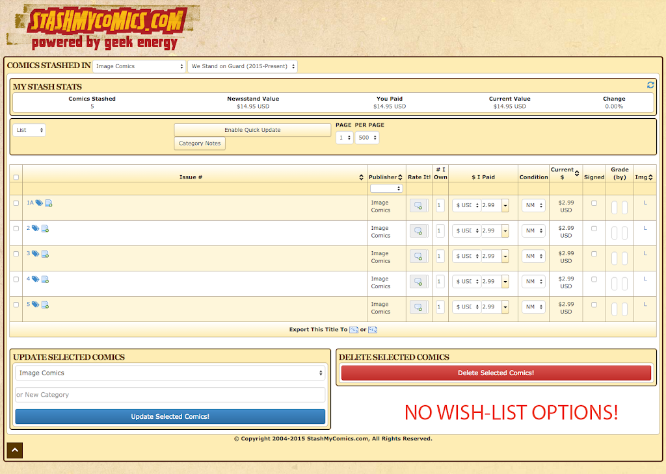Open currency dropdown for issue 1A
The height and width of the screenshot is (474, 666).
point(466,206)
